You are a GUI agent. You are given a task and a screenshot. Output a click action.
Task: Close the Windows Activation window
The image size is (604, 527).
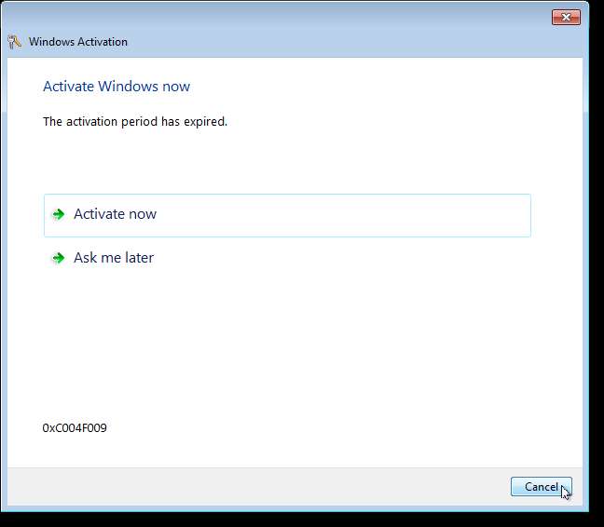point(566,18)
